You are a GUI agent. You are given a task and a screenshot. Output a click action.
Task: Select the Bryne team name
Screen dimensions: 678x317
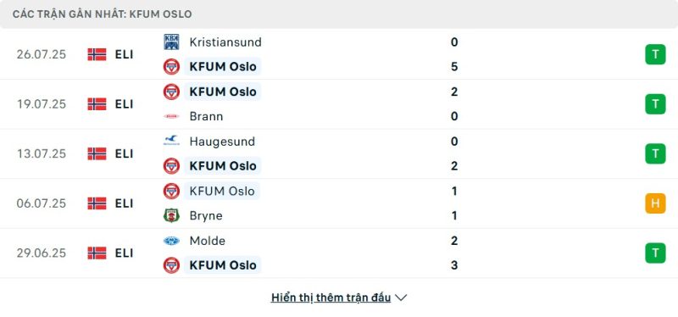[x=206, y=215]
